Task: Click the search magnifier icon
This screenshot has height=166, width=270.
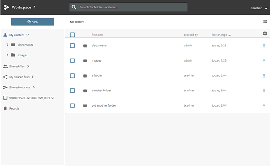Action: (x=74, y=7)
